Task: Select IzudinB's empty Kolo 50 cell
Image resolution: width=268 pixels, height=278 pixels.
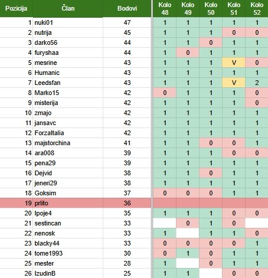Action: coord(211,273)
